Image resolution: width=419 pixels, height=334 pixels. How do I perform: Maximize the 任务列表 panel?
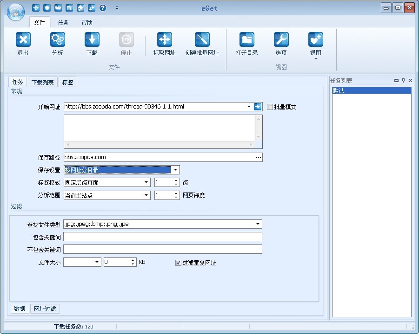click(x=396, y=81)
